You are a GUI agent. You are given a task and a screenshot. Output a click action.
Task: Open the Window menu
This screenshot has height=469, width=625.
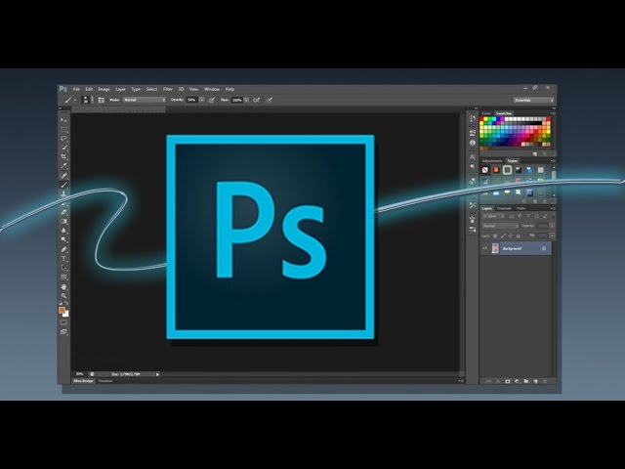coord(212,89)
